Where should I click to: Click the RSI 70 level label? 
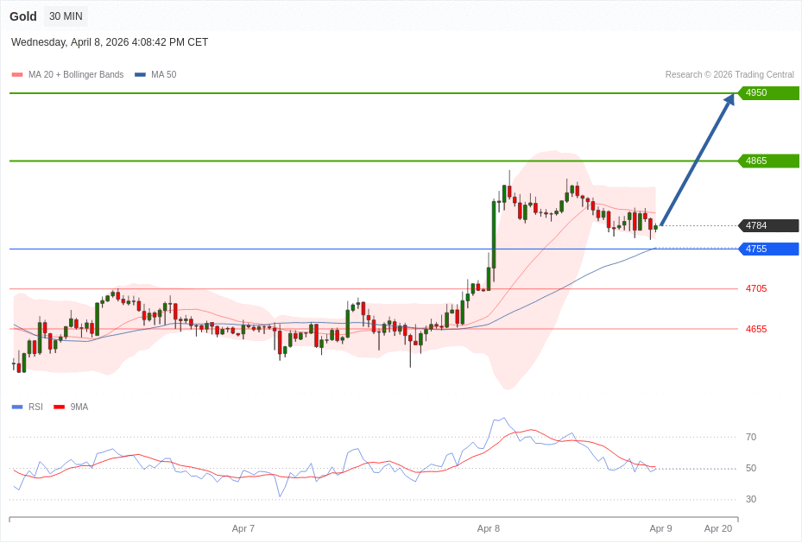click(750, 437)
